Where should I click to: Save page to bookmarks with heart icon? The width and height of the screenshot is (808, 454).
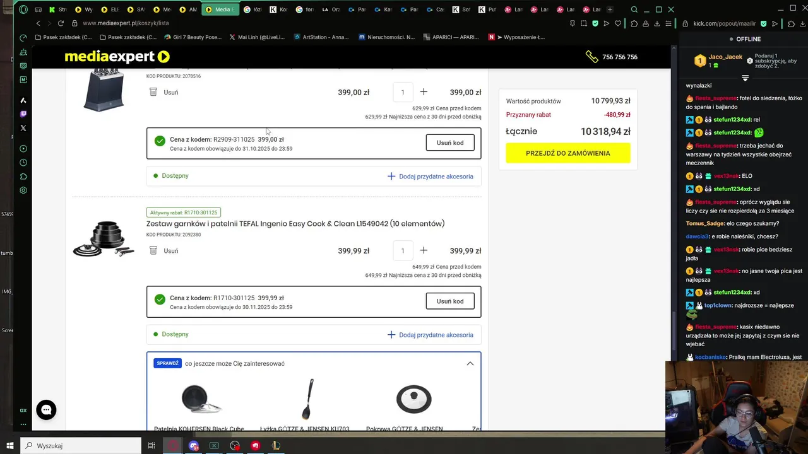(x=617, y=23)
